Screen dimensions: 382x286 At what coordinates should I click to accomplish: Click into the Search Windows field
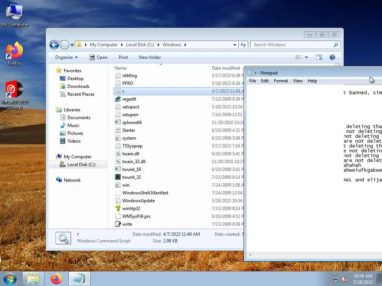tap(291, 45)
